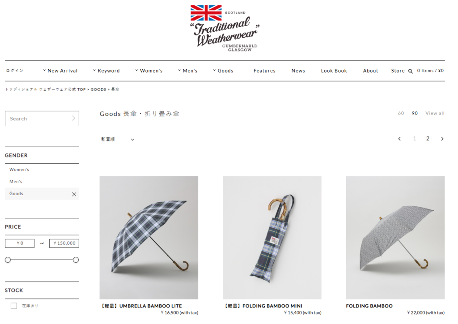
Task: Click the ログイン login link
Action: [x=15, y=71]
